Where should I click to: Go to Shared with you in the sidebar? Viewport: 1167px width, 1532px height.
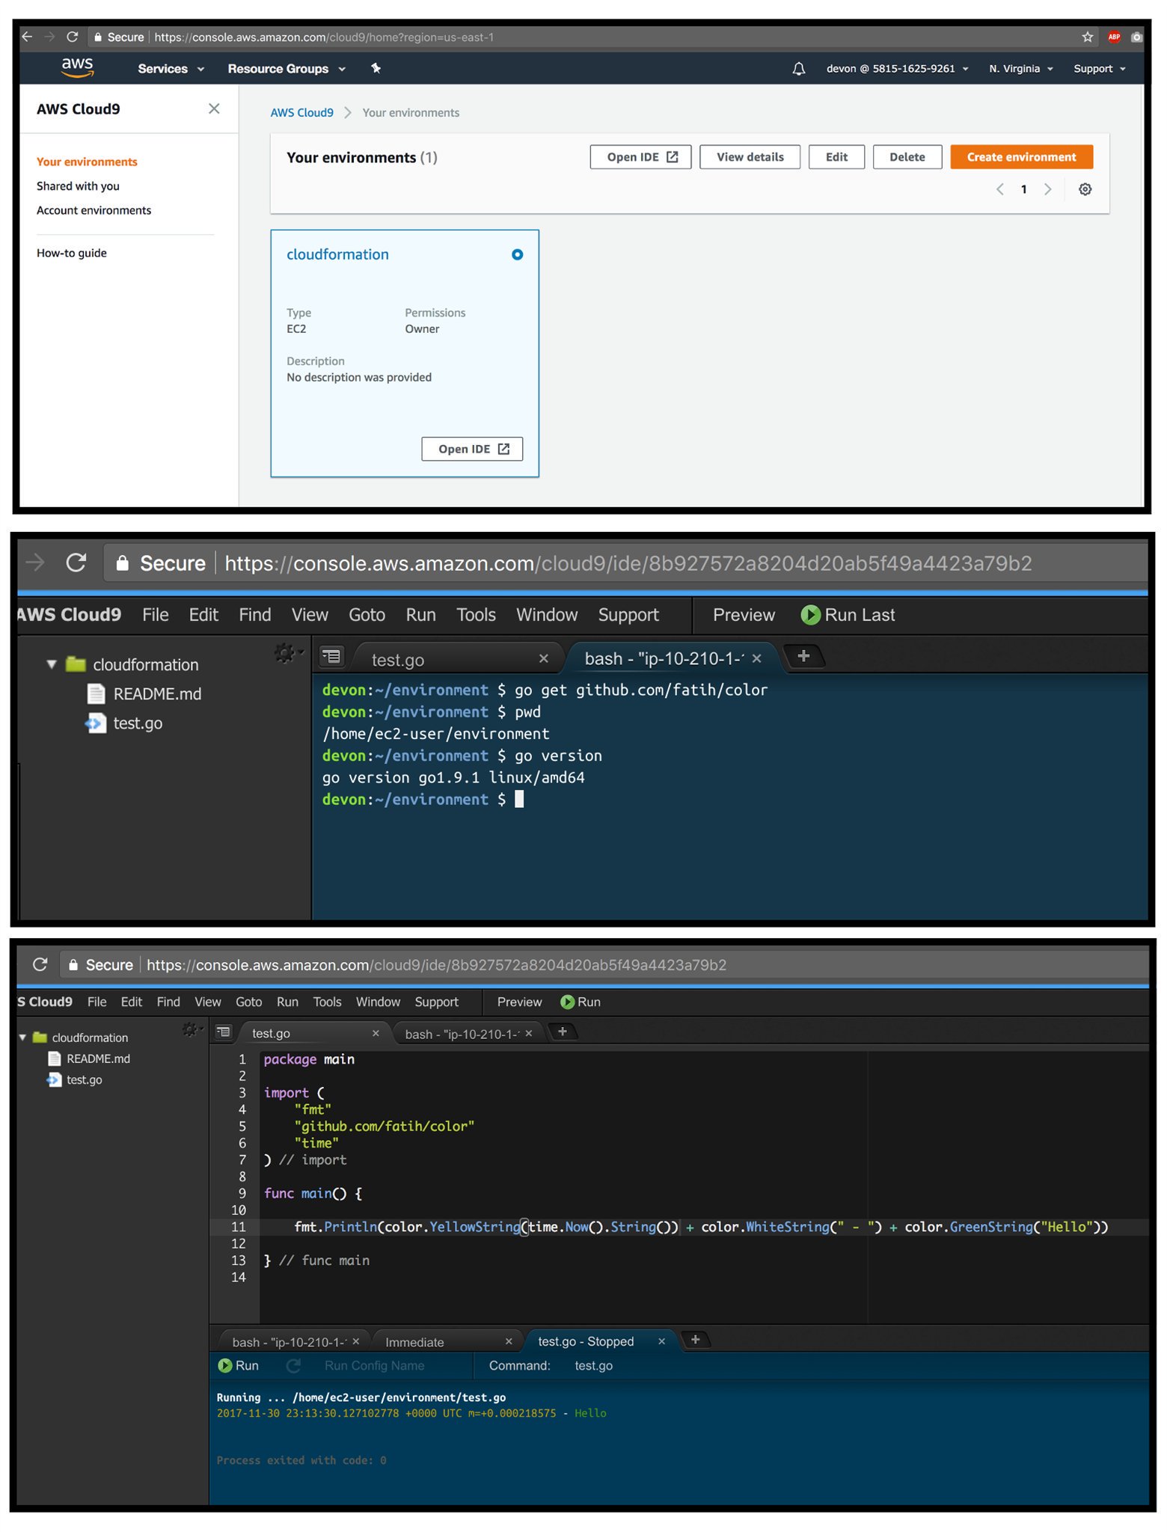coord(78,186)
